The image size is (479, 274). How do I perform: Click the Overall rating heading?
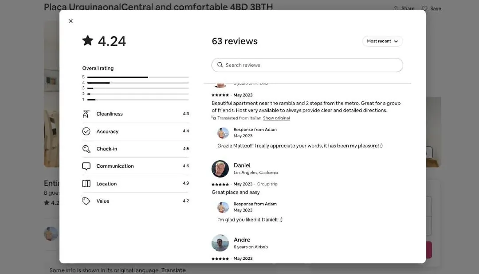pyautogui.click(x=98, y=68)
